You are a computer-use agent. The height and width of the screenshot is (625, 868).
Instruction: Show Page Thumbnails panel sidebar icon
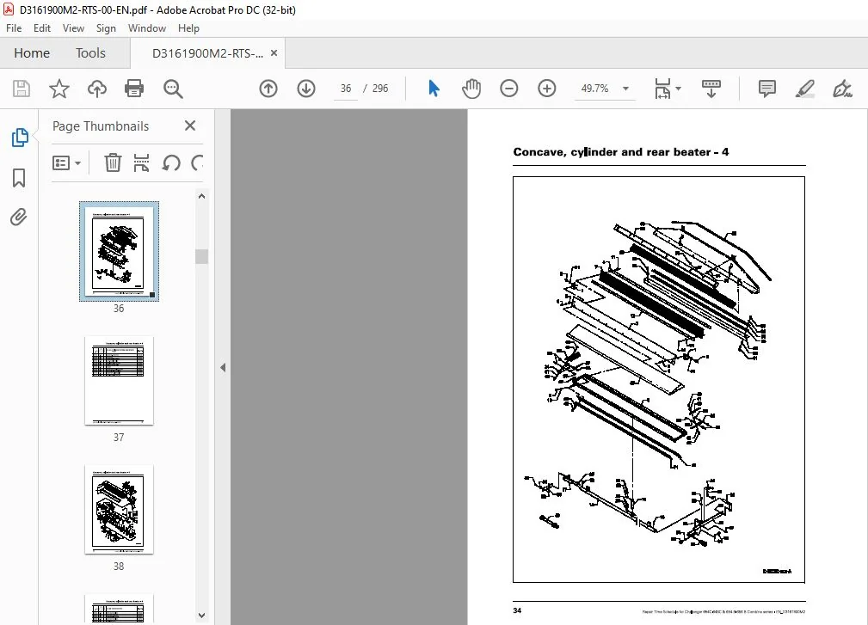coord(20,138)
